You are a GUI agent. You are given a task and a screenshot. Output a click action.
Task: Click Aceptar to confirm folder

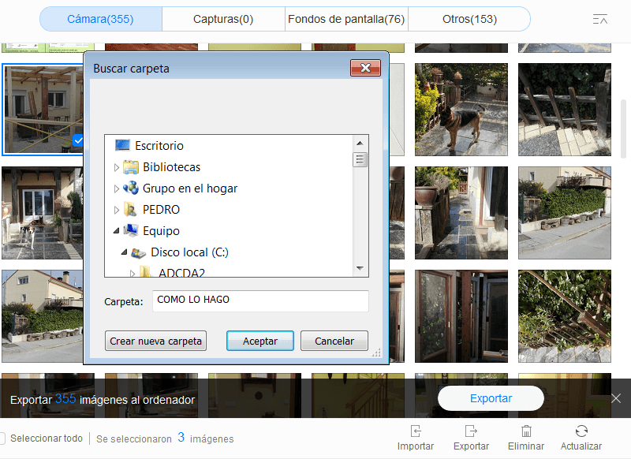[x=260, y=341]
